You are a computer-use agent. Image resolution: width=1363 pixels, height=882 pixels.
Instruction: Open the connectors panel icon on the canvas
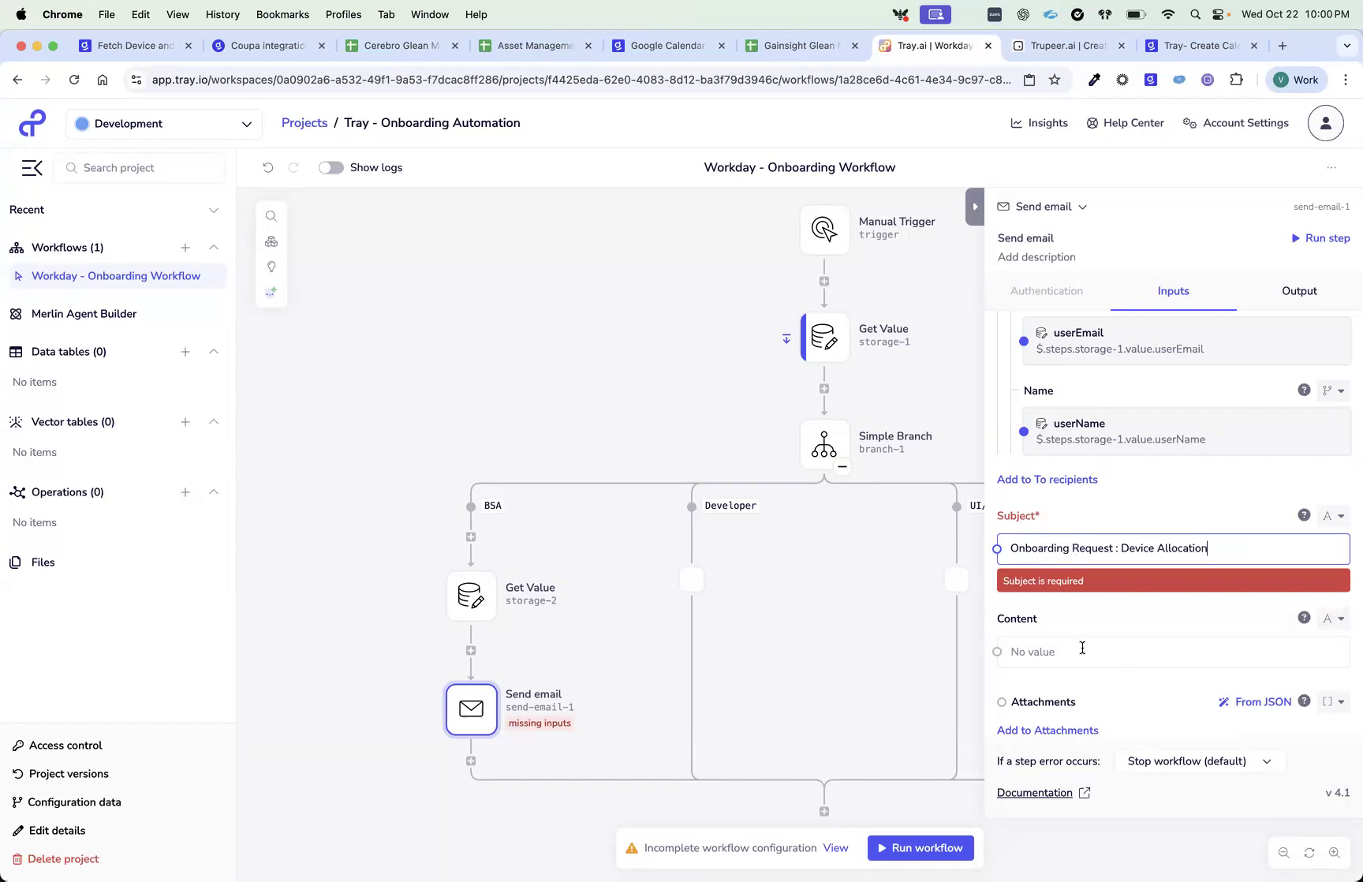271,241
